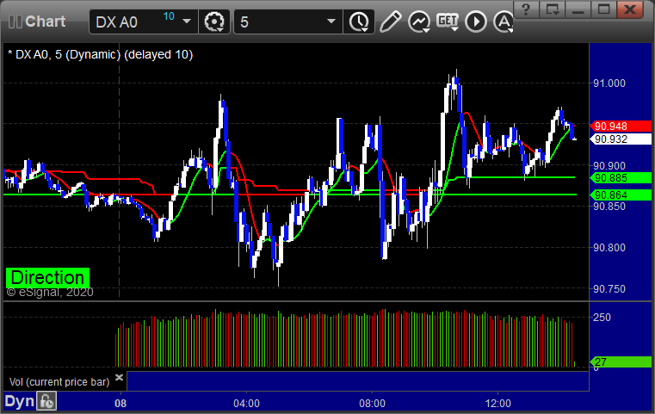Screen dimensions: 655x414
Task: Click the GET advanced studies icon
Action: 448,22
